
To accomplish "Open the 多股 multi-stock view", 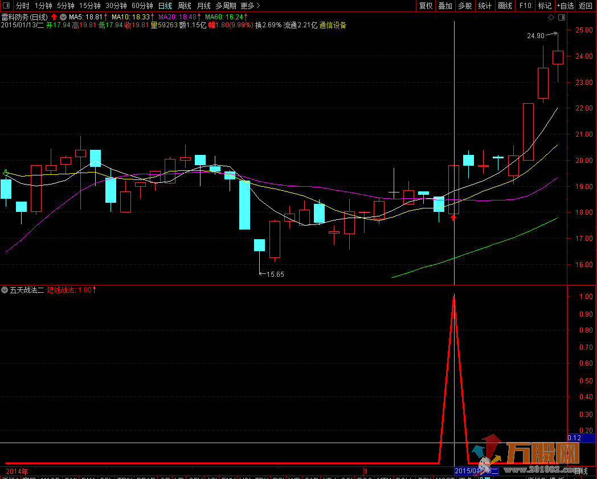I will pos(465,6).
